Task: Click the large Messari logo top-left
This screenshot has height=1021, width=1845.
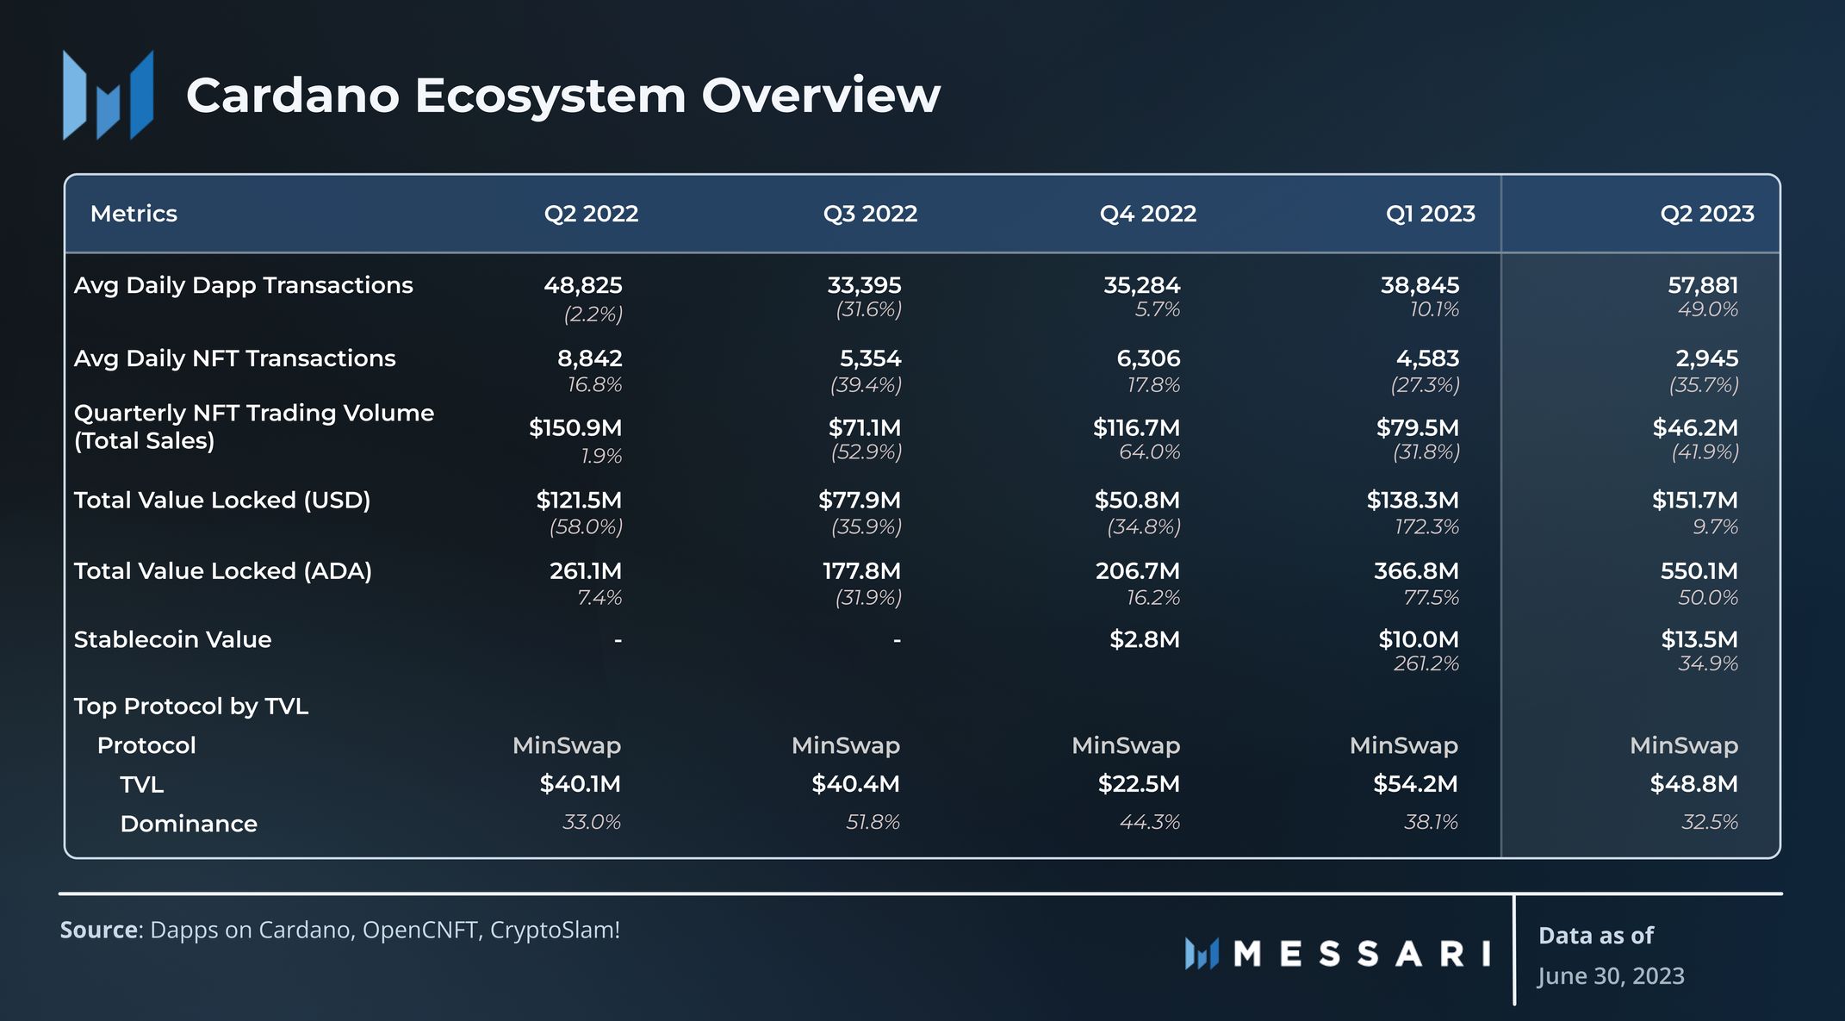Action: [108, 95]
